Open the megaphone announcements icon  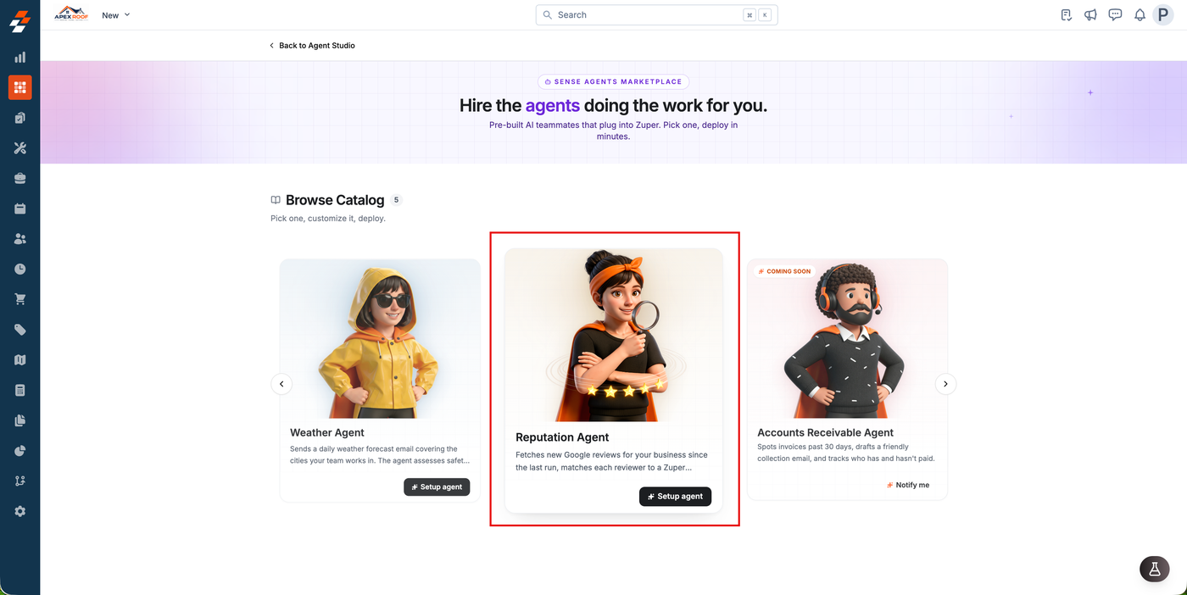click(1091, 15)
